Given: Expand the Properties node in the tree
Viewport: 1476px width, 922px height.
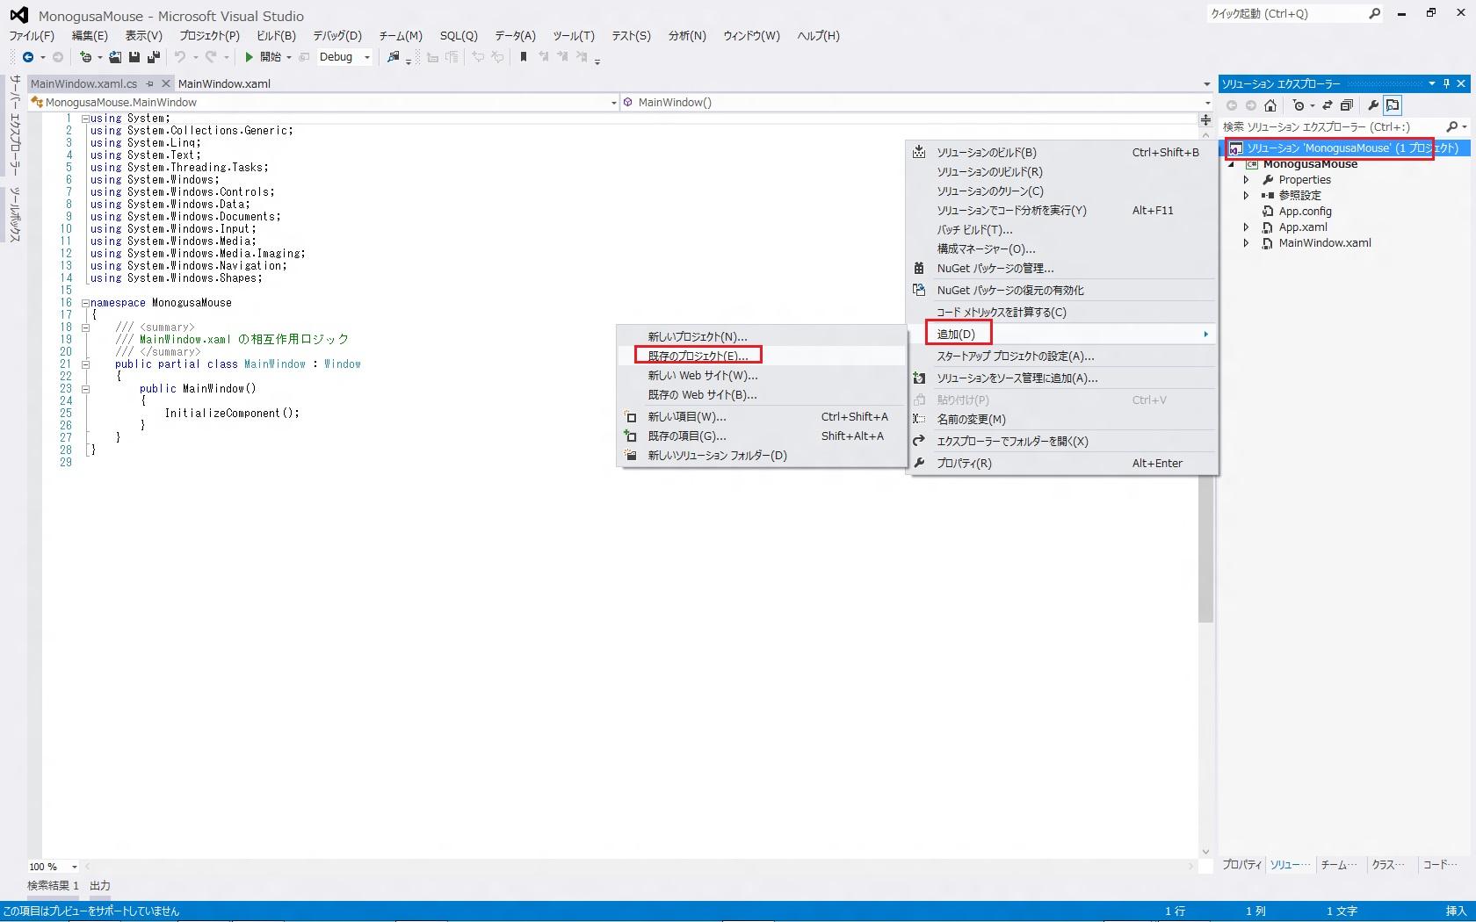Looking at the screenshot, I should click(1246, 180).
